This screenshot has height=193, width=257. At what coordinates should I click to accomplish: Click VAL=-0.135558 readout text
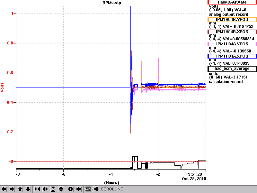click(x=237, y=51)
